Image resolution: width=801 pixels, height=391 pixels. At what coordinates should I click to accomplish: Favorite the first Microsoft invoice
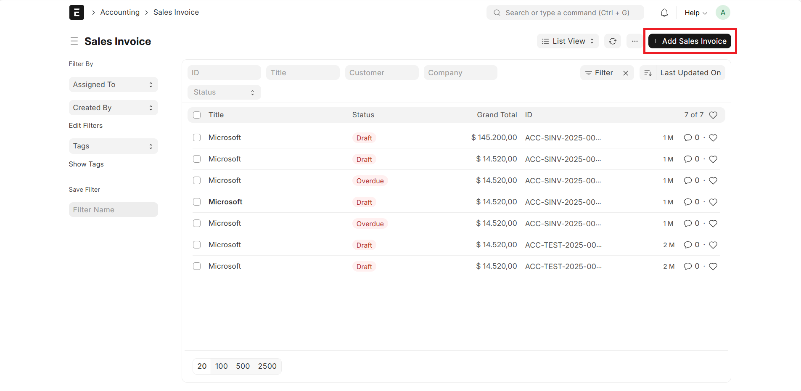713,137
